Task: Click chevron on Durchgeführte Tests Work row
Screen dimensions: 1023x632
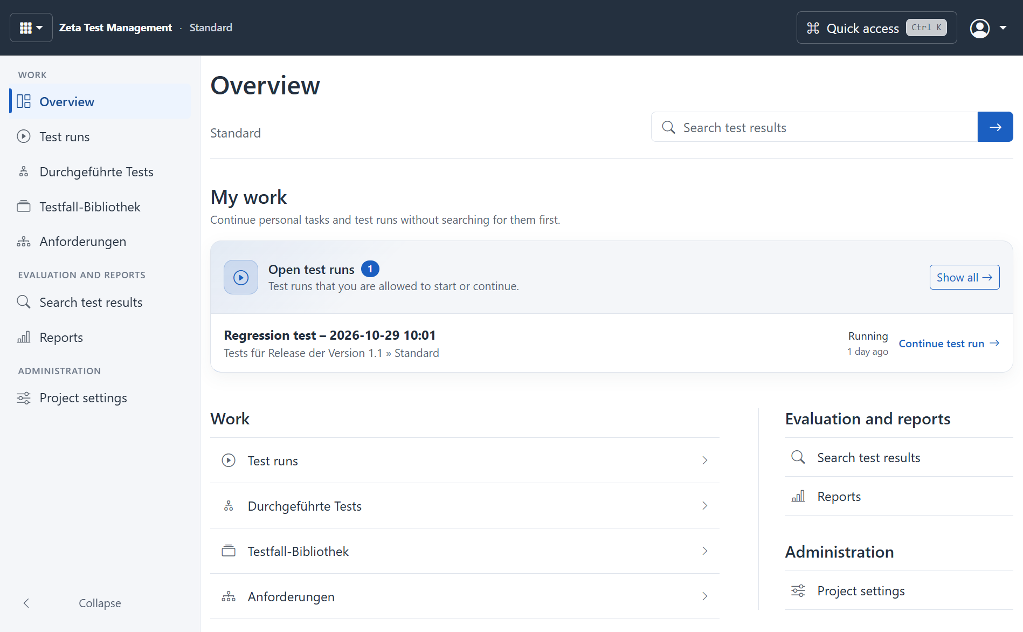Action: 704,505
